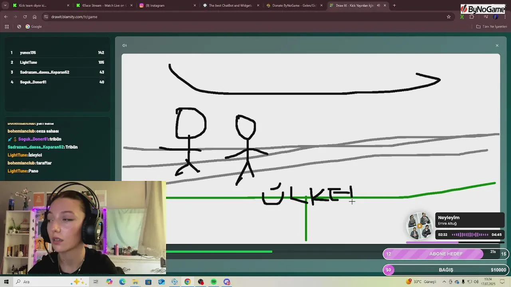This screenshot has height=287, width=511.
Task: Close the Donate ByNoGame tab
Action: [x=322, y=6]
